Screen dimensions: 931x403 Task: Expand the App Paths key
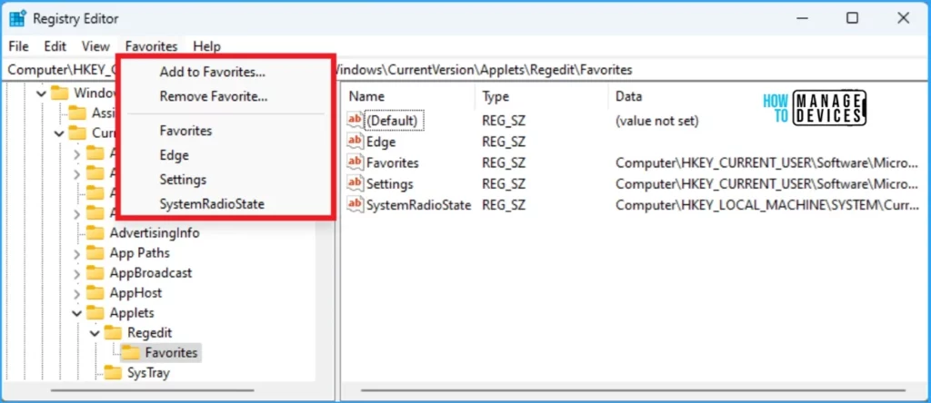click(x=76, y=253)
